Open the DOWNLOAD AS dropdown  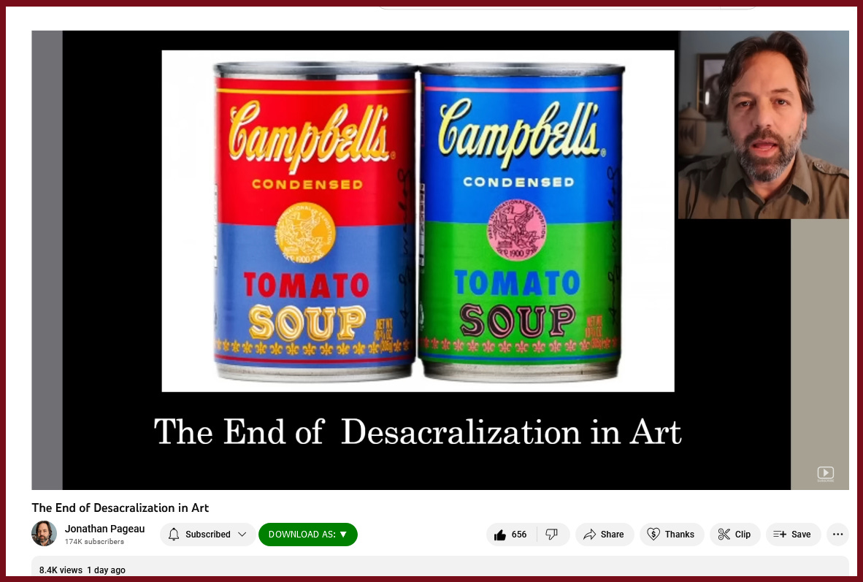(307, 534)
